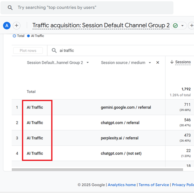Sort by the "Sessions" column header
The width and height of the screenshot is (194, 193).
click(x=183, y=62)
